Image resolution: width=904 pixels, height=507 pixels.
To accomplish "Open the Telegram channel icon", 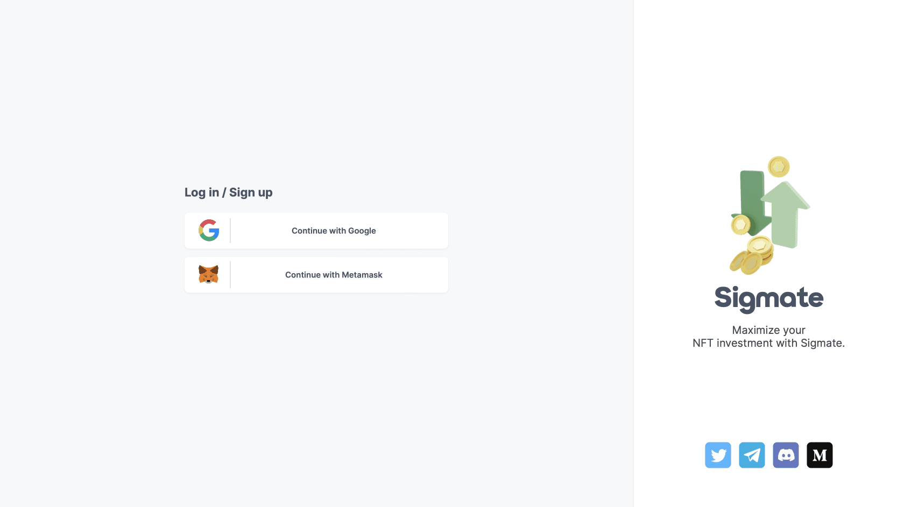I will pos(752,455).
